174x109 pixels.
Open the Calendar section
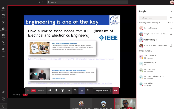3,36
